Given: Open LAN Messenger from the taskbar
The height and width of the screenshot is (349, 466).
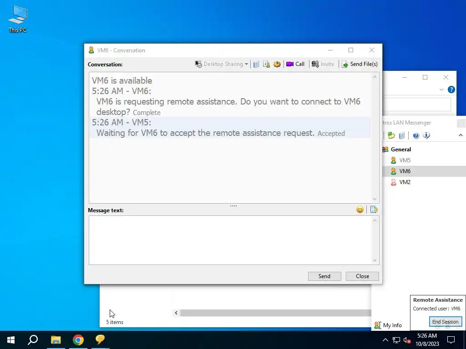Looking at the screenshot, I should click(x=101, y=339).
